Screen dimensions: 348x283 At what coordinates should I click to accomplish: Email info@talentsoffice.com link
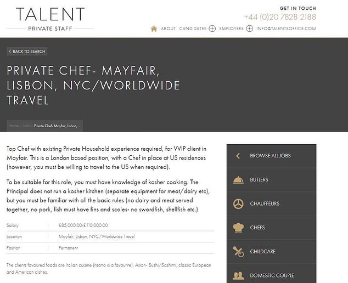[286, 29]
